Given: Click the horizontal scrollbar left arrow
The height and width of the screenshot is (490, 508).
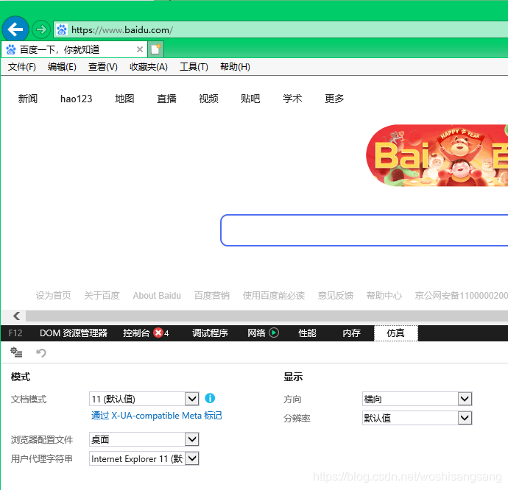Looking at the screenshot, I should [x=16, y=316].
